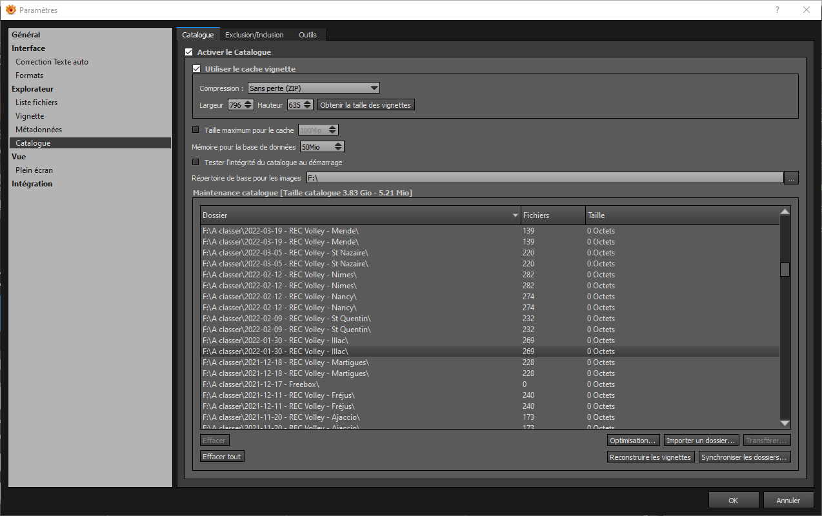
Task: Select 'Métadonnées' in the left settings tree
Action: [x=39, y=130]
